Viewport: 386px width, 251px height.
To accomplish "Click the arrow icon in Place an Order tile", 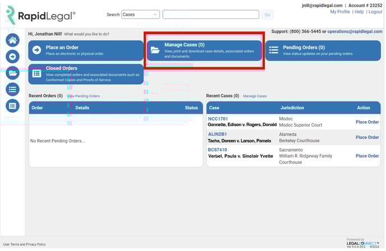I will [x=36, y=50].
